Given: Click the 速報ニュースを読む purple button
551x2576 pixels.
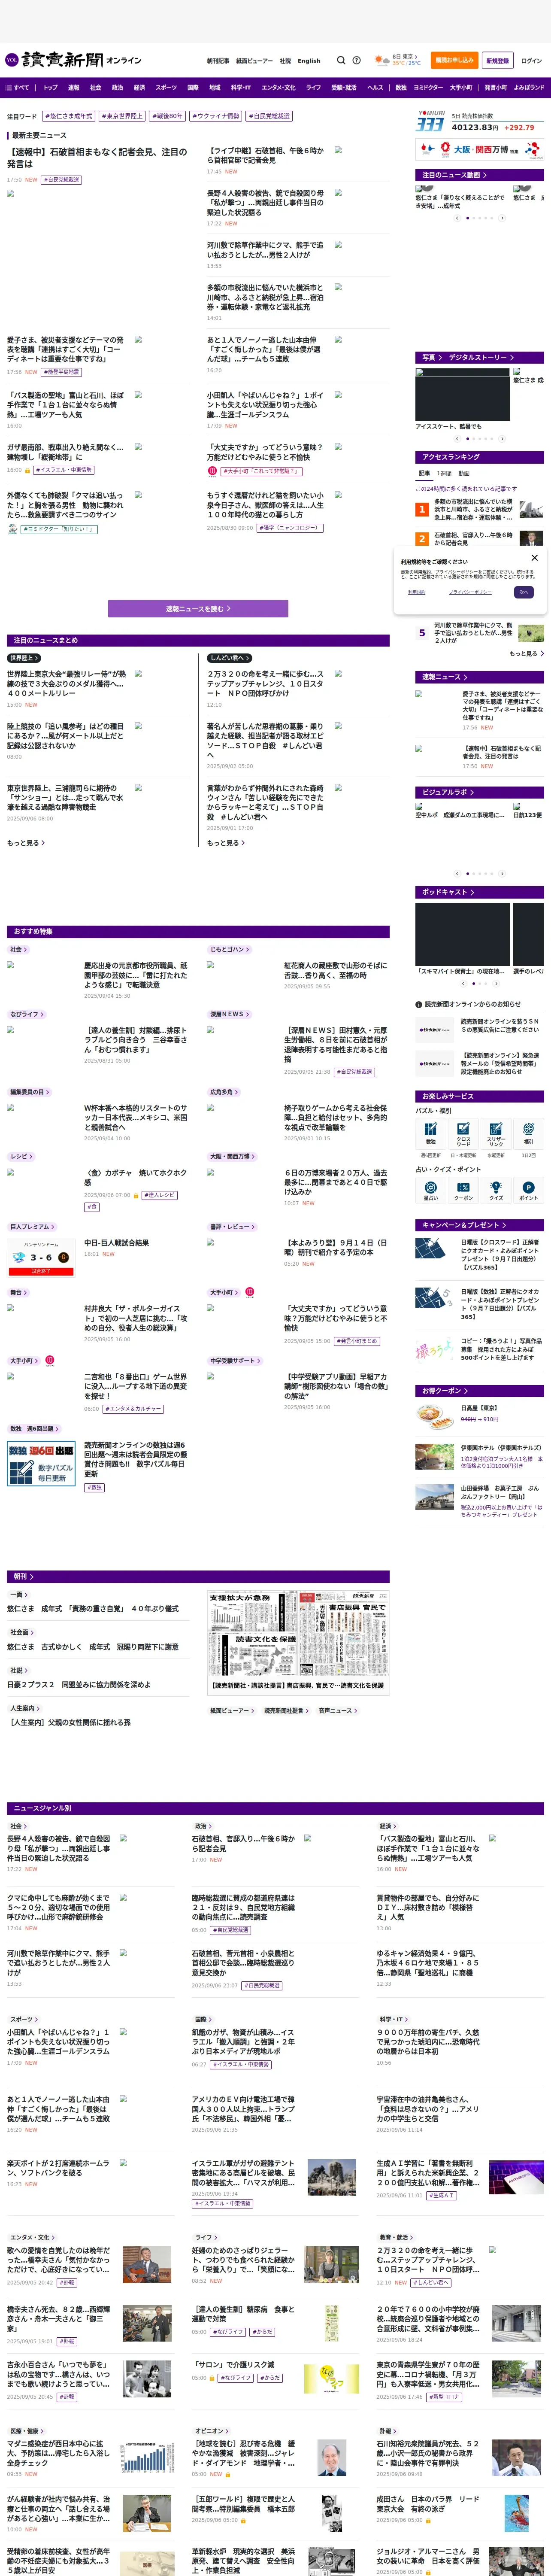Looking at the screenshot, I should (198, 608).
